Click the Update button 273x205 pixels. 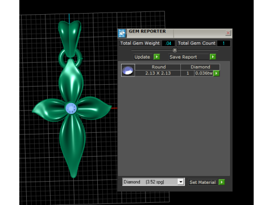143,57
